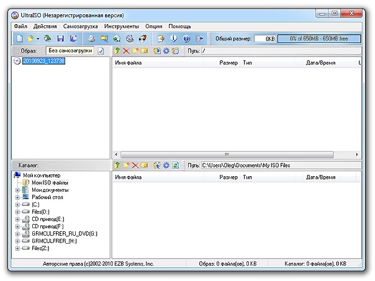
Task: Click the Burn CD/DVD image flame icon
Action: coord(143,38)
